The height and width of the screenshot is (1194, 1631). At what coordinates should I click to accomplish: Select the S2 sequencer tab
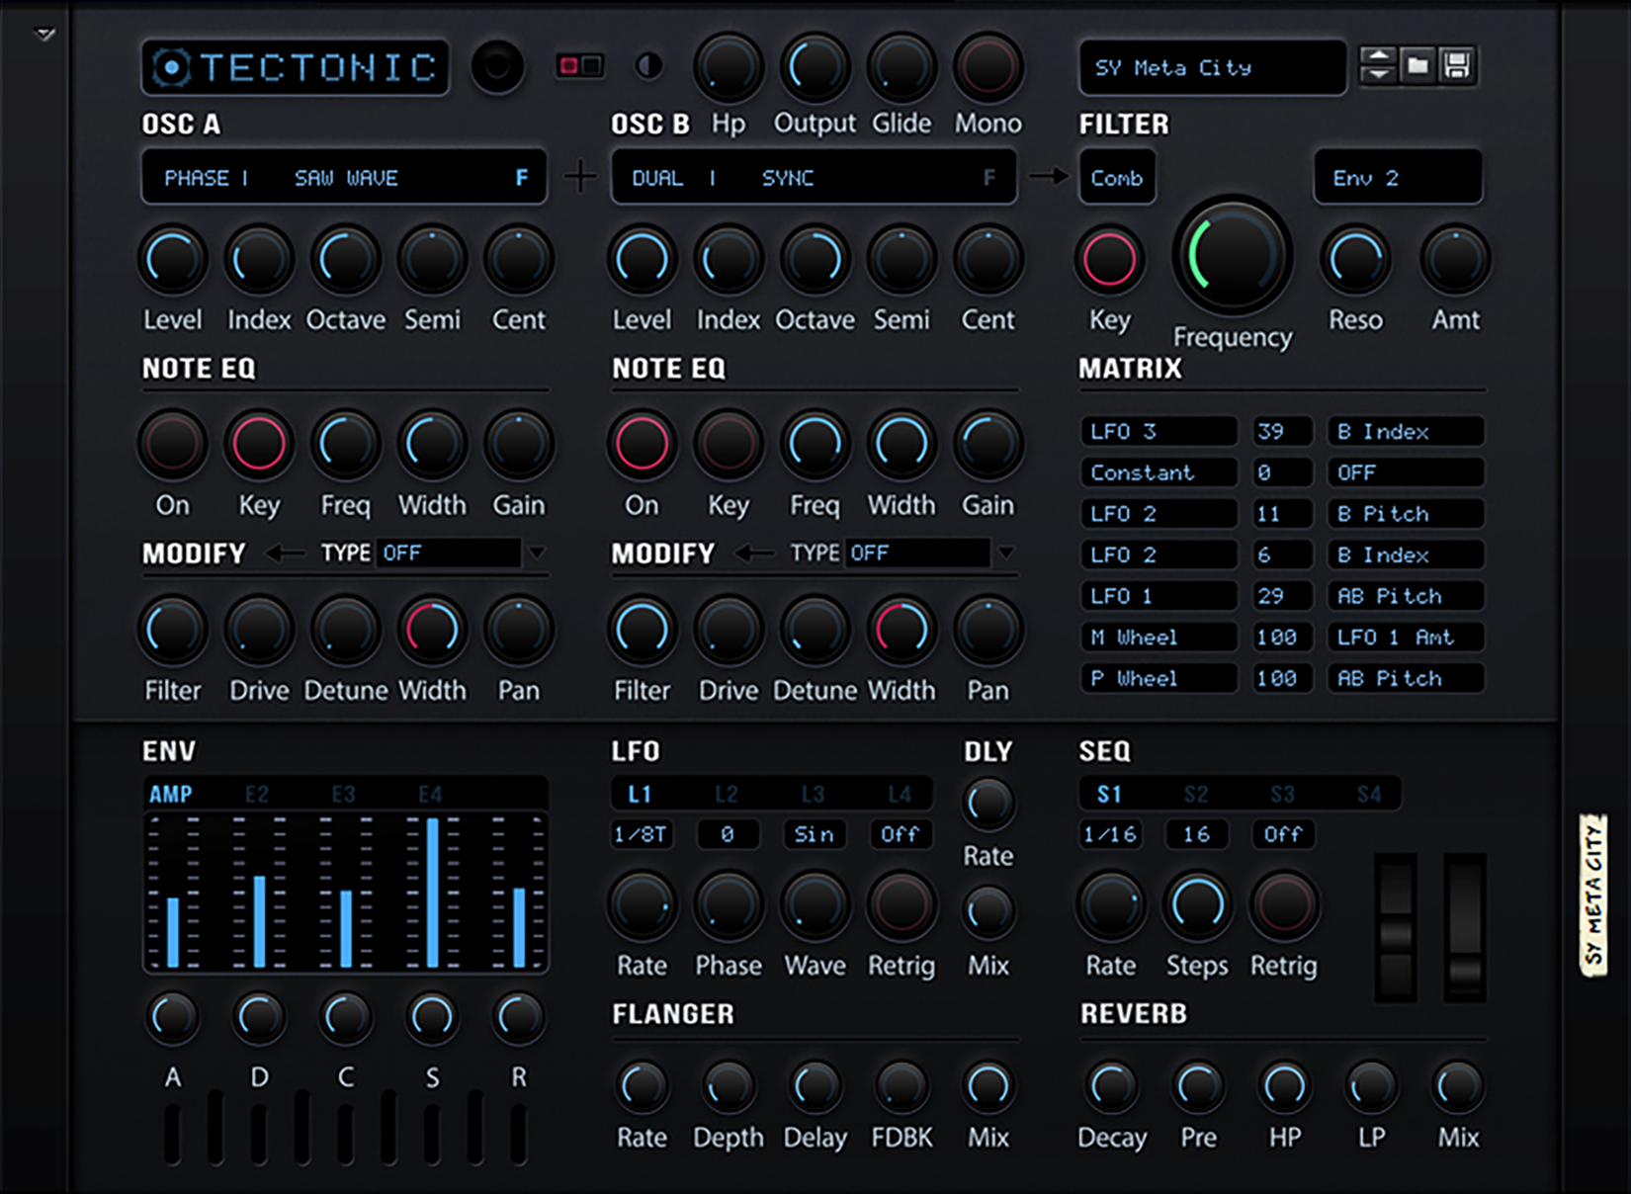tap(1197, 793)
